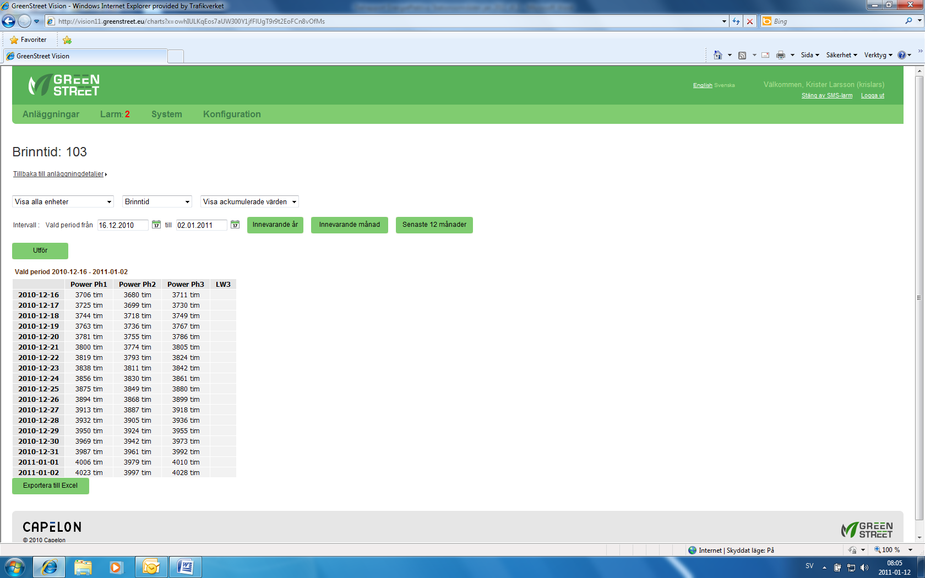This screenshot has height=578, width=925.
Task: Click the Home page icon
Action: click(717, 55)
